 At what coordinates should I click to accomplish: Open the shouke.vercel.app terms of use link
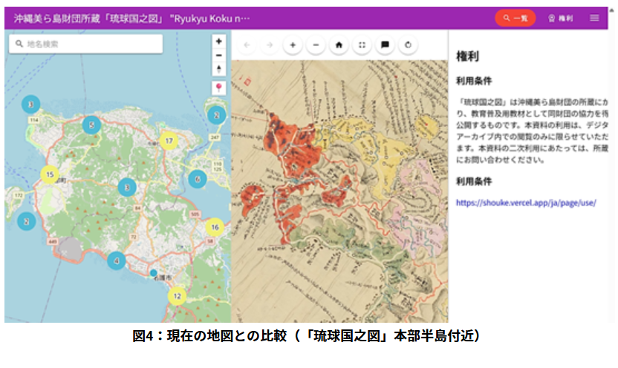[526, 201]
